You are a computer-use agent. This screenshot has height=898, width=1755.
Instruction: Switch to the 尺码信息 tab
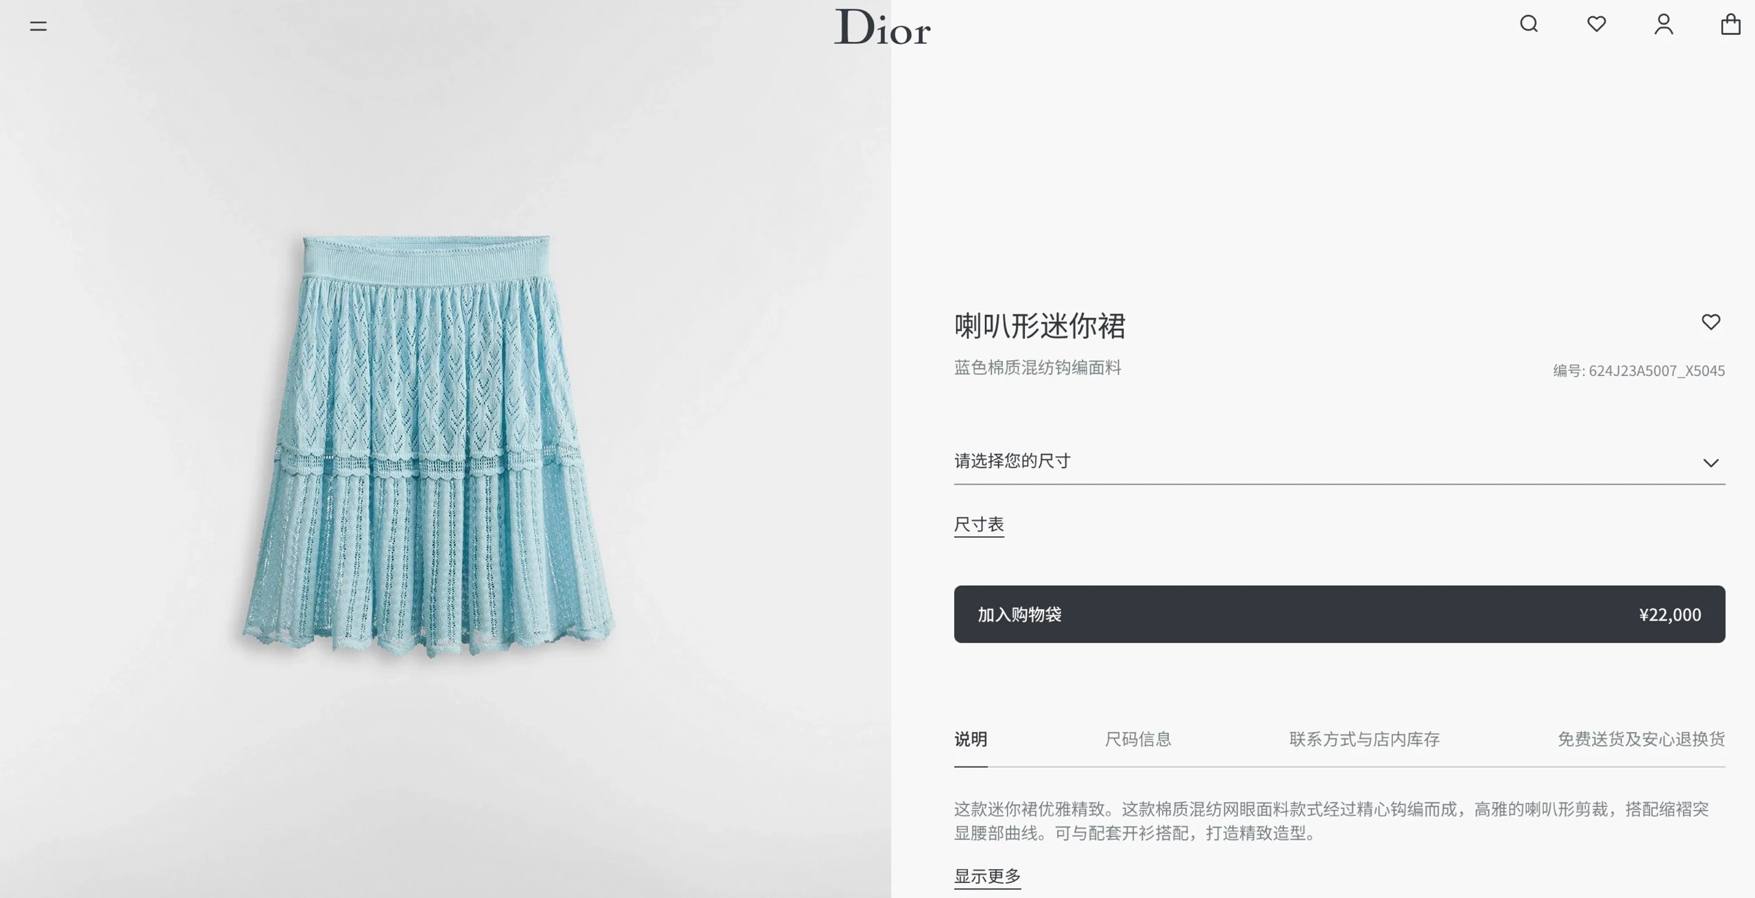point(1138,739)
